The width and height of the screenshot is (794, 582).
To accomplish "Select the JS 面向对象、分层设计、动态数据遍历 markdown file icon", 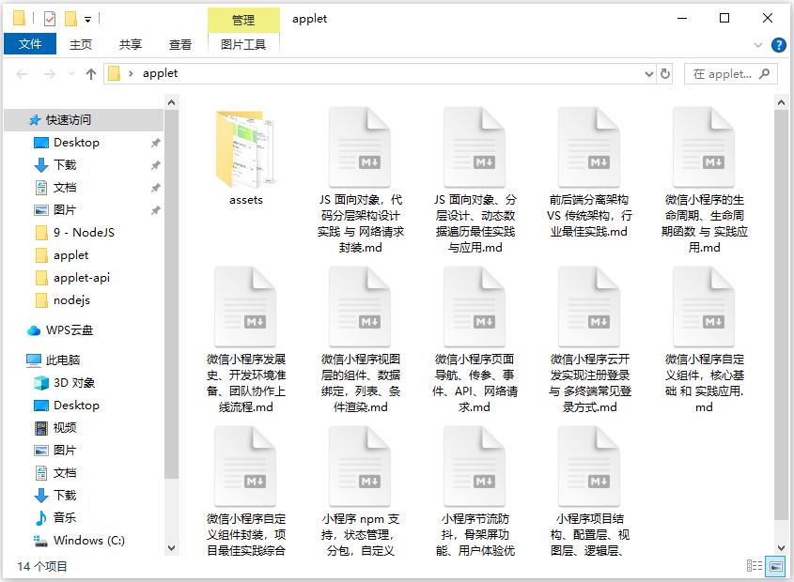I will pos(475,147).
